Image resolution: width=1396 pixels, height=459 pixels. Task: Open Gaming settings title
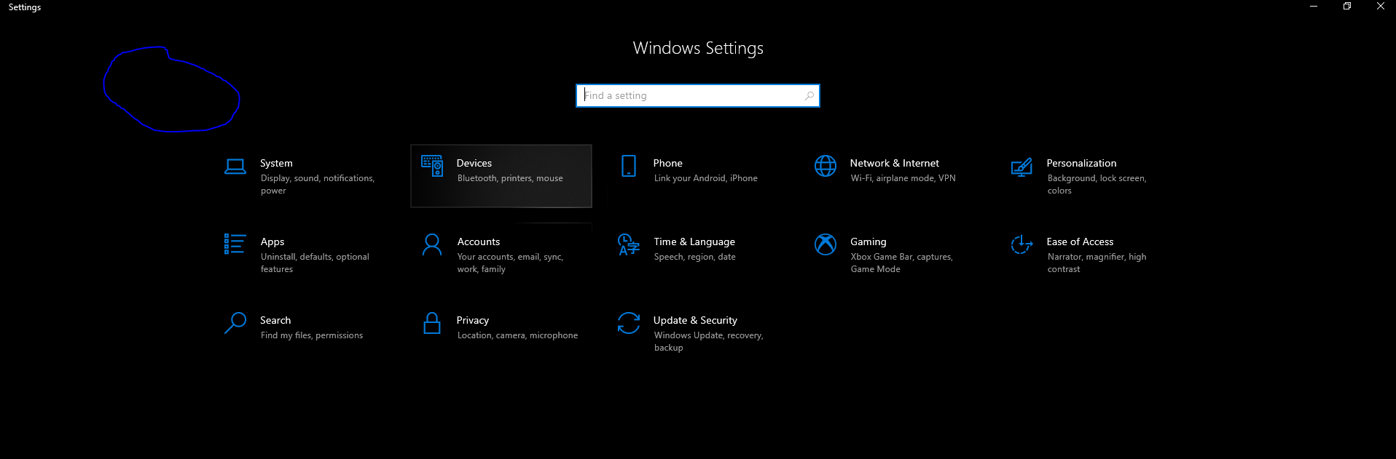(868, 242)
